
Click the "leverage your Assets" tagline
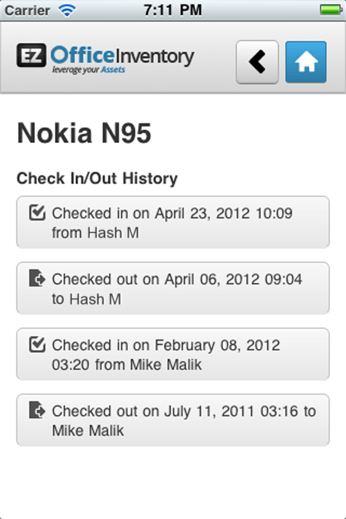[x=89, y=70]
